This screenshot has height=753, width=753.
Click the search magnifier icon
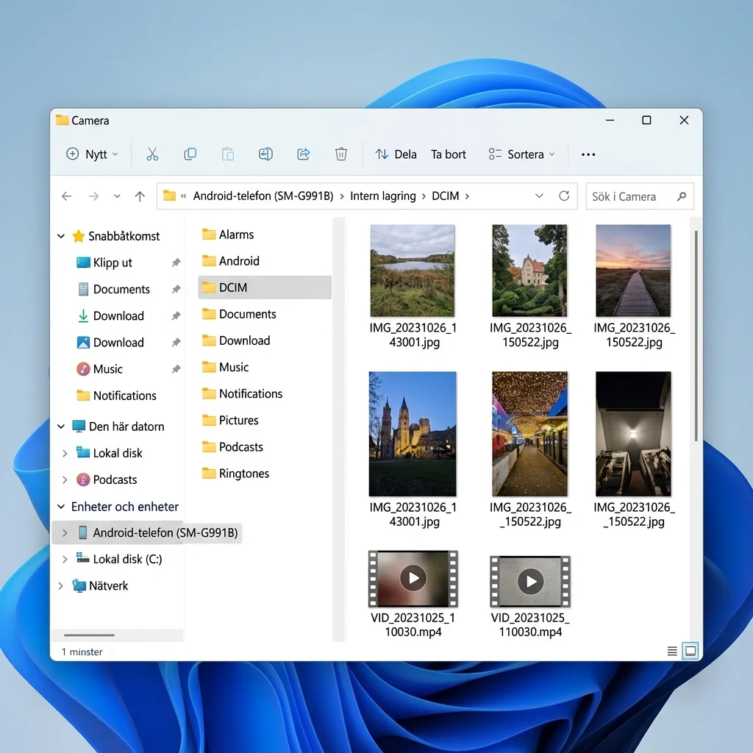point(682,196)
